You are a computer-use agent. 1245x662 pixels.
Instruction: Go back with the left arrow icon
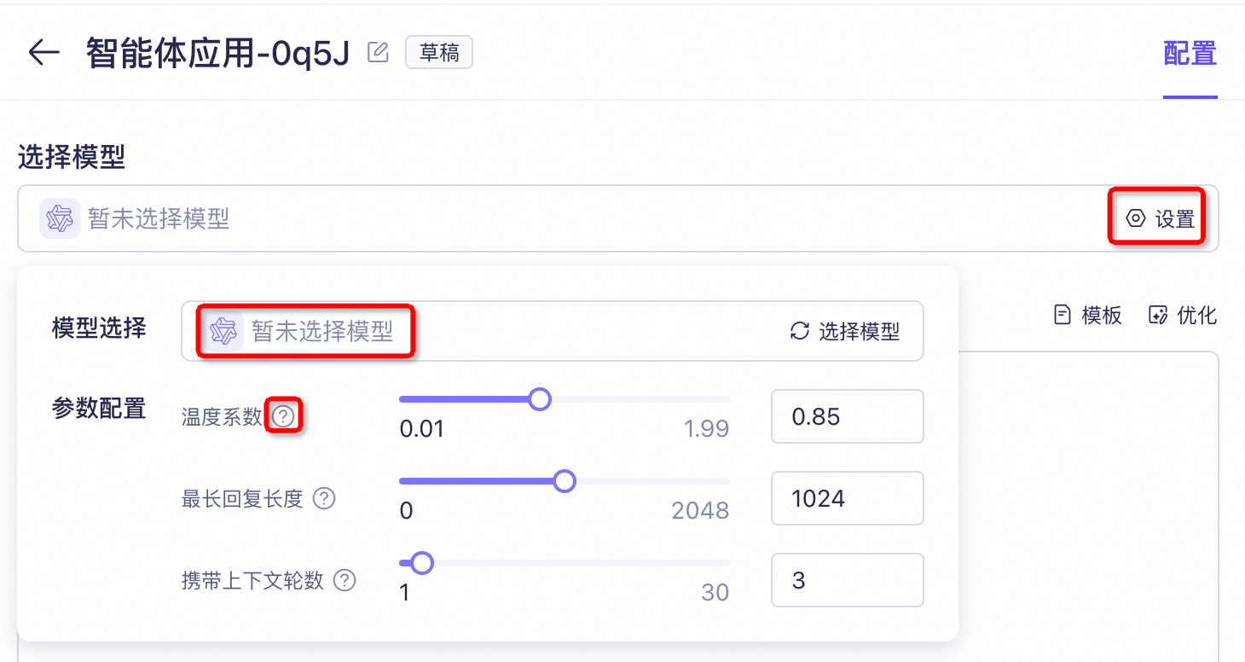[43, 53]
